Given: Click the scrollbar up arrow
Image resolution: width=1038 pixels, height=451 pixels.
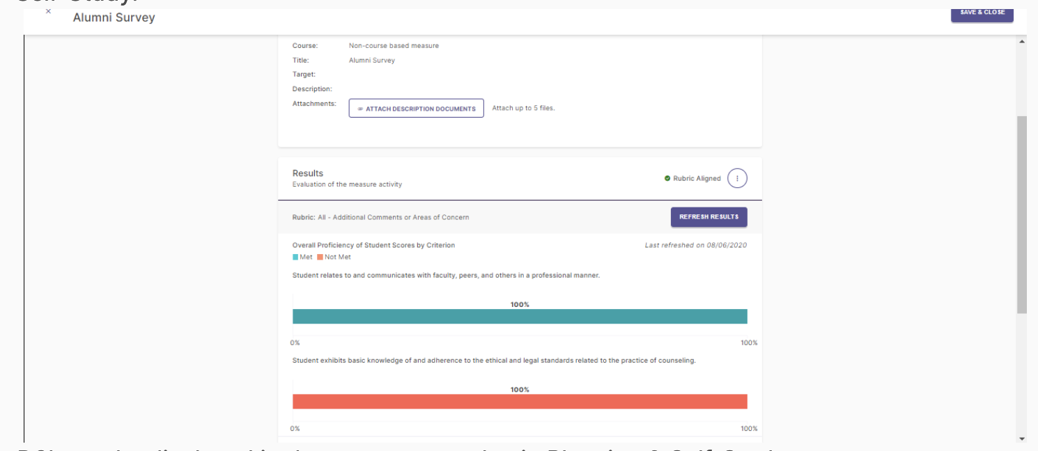Looking at the screenshot, I should coord(1022,42).
